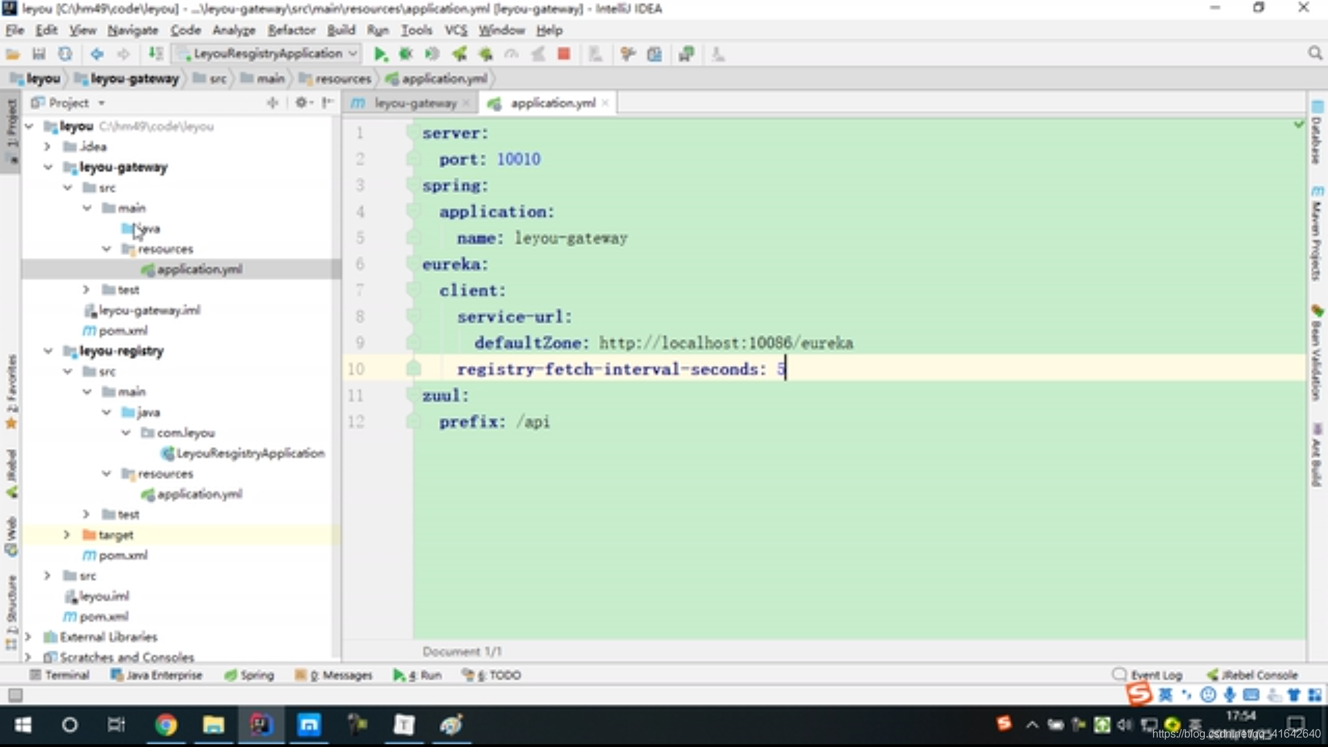Click the Windows Start button
Image resolution: width=1328 pixels, height=747 pixels.
pos(23,724)
